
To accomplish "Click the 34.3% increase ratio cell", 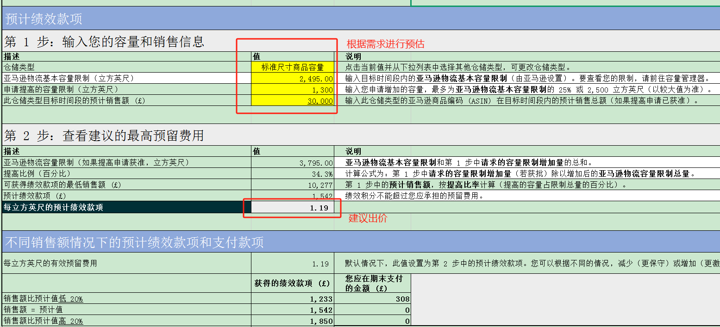I will click(x=292, y=174).
